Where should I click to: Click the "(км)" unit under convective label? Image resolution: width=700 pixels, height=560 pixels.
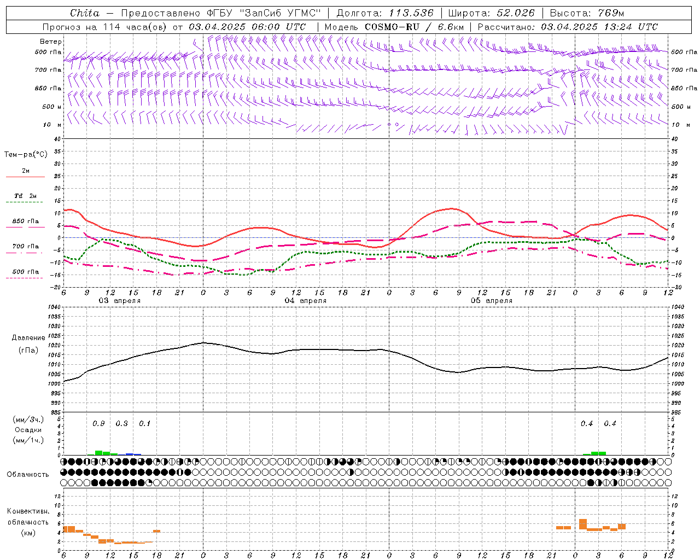tap(28, 533)
